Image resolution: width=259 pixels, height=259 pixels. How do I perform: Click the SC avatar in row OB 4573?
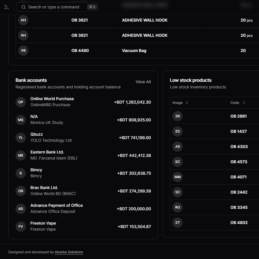point(178,162)
